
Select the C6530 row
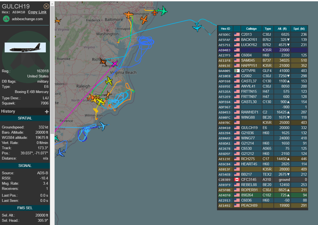[263, 149]
